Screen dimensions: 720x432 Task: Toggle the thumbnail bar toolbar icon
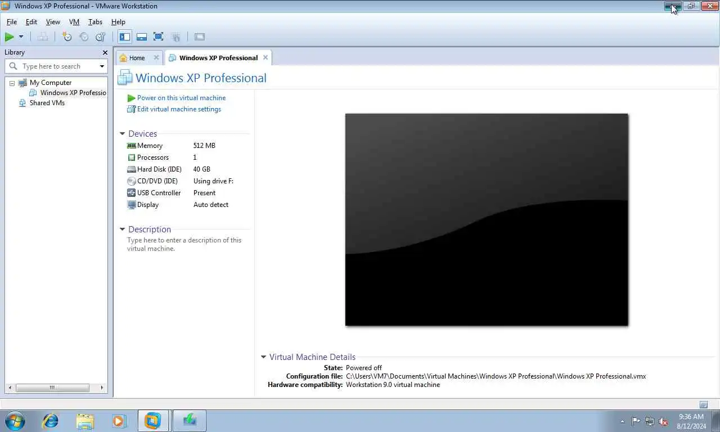pos(142,37)
